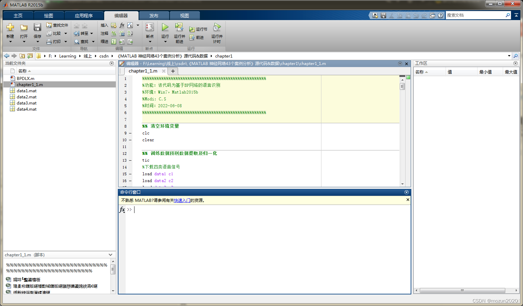Switch to the 绘图 (Plots) tab
Viewport: 523px width, 306px height.
point(49,16)
